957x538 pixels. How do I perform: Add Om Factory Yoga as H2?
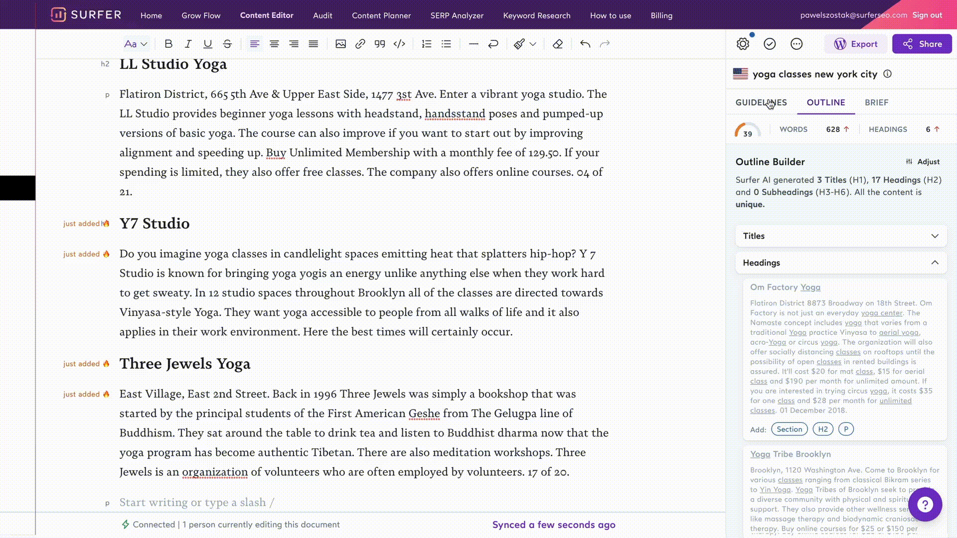[x=823, y=429]
